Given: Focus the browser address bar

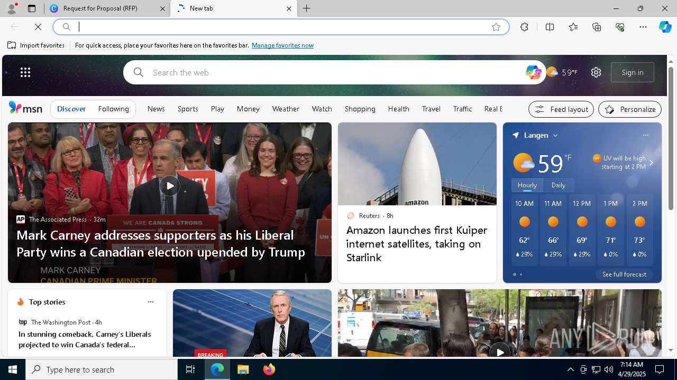Looking at the screenshot, I should point(280,27).
